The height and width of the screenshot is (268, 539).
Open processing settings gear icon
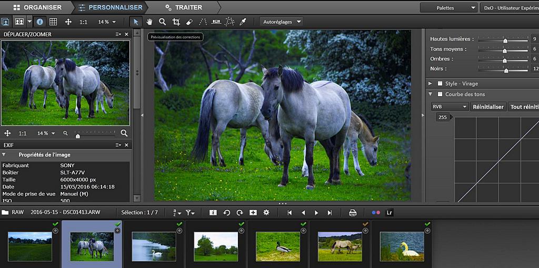(x=266, y=212)
